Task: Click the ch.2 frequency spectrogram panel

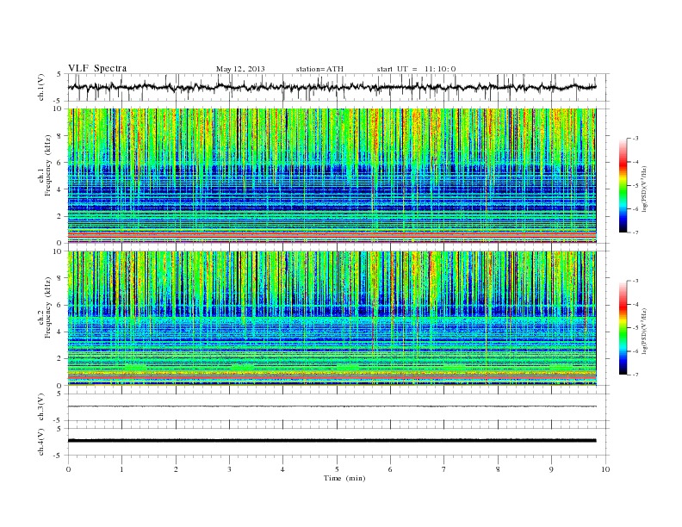Action: click(332, 319)
